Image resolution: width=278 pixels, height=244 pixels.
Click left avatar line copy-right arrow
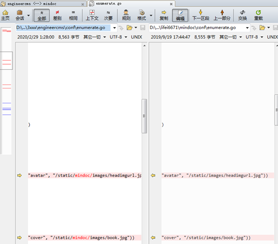20,175
